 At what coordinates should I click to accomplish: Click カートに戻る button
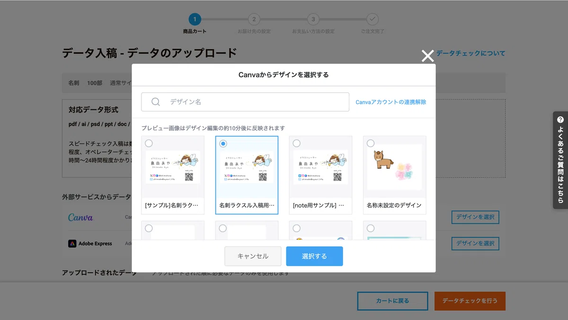coord(392,301)
